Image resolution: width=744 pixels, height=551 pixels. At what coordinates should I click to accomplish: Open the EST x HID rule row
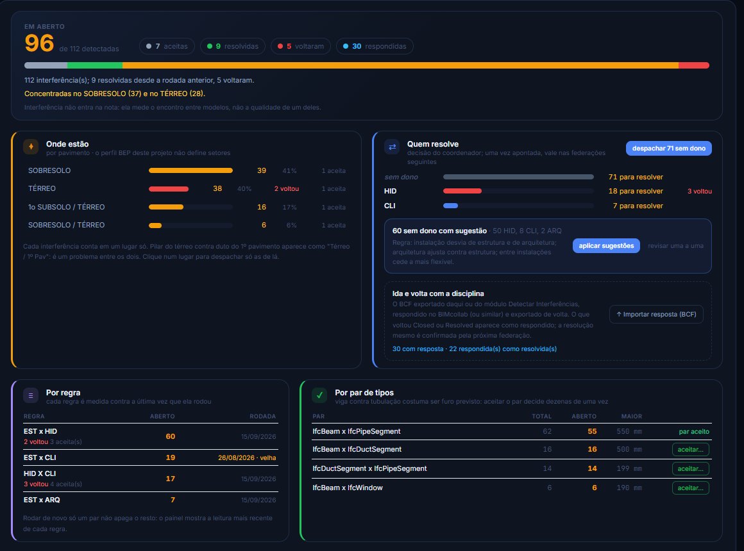pyautogui.click(x=151, y=436)
